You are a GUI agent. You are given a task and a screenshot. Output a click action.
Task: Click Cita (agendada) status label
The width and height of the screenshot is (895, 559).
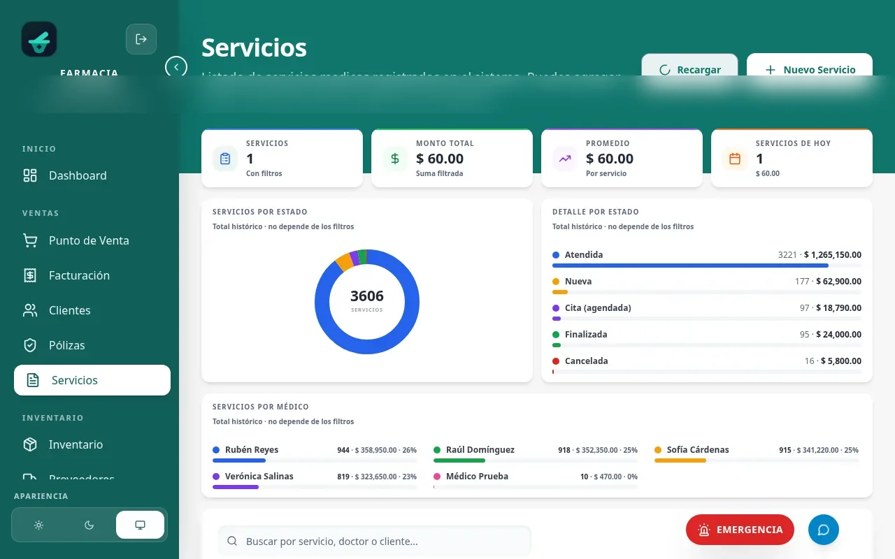(598, 308)
